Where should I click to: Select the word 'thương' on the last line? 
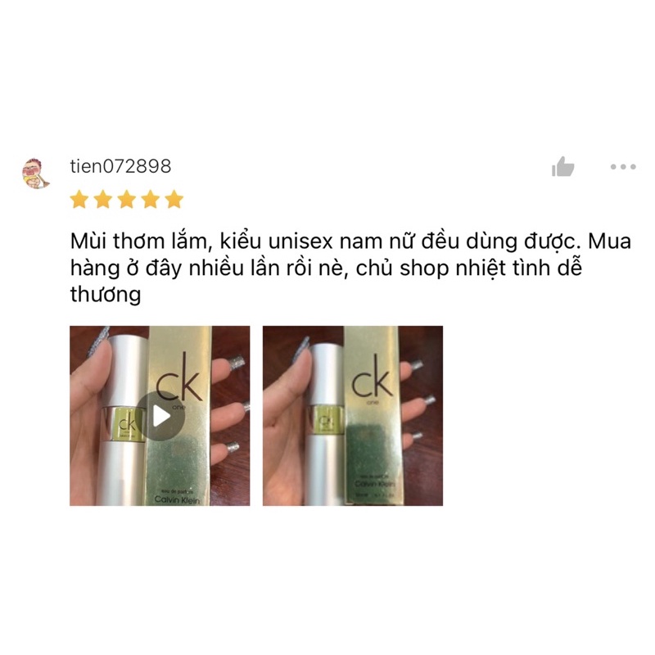point(106,295)
